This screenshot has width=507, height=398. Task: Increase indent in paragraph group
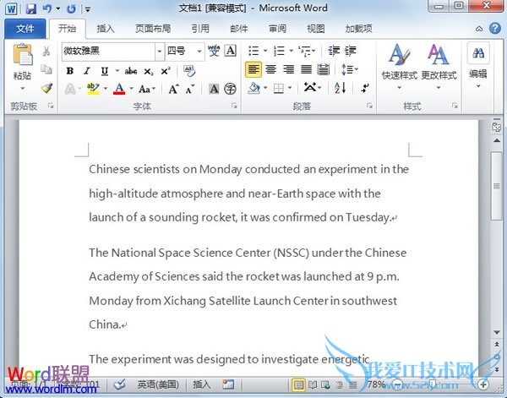click(351, 51)
